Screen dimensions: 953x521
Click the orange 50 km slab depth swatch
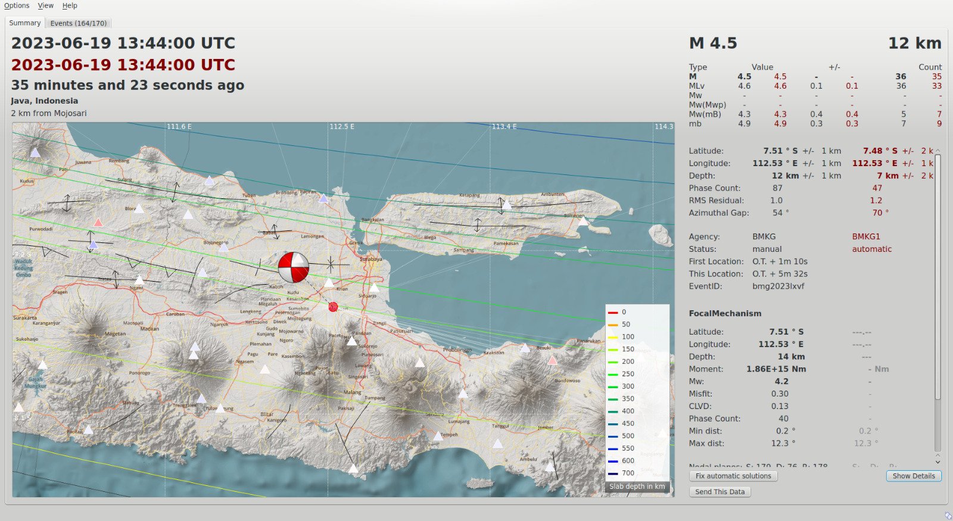pyautogui.click(x=613, y=325)
